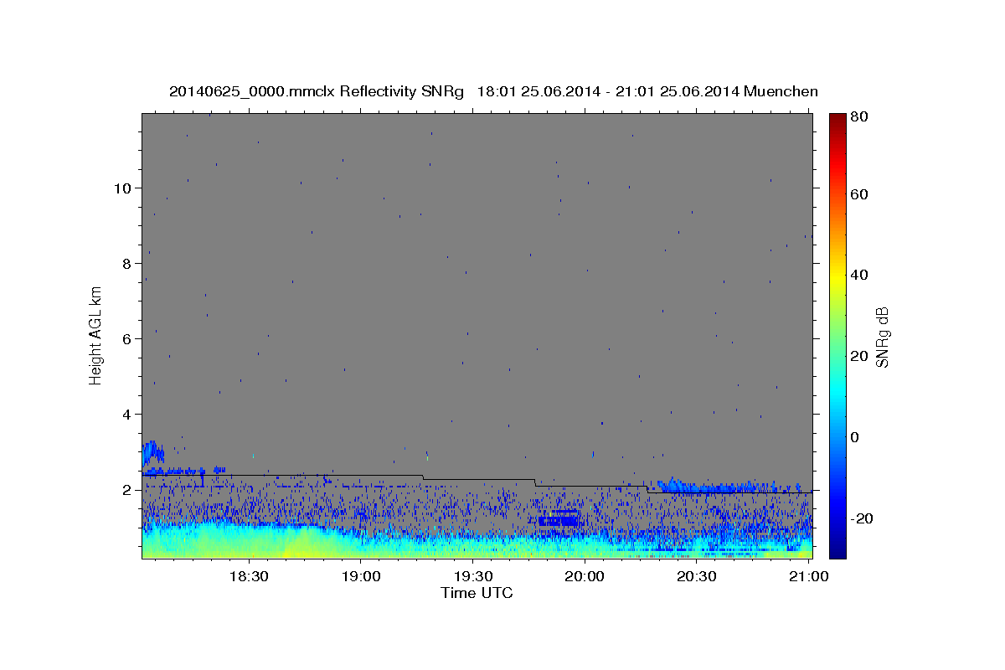
Task: Click the height axis label 2
Action: coord(126,489)
